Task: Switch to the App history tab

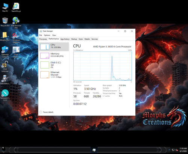Action: [65, 39]
